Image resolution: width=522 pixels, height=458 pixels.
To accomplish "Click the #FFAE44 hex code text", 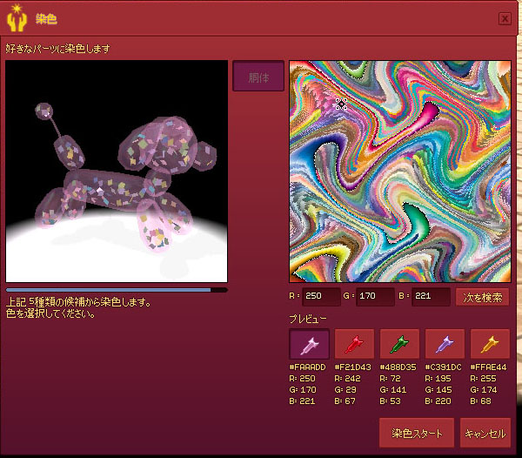I will [488, 367].
